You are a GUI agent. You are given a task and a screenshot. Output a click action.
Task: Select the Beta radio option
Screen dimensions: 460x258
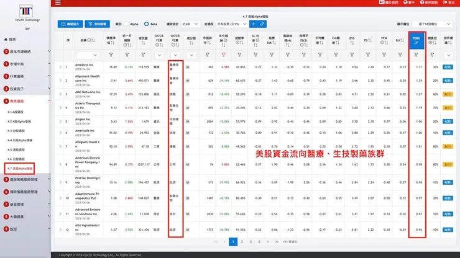pos(146,24)
